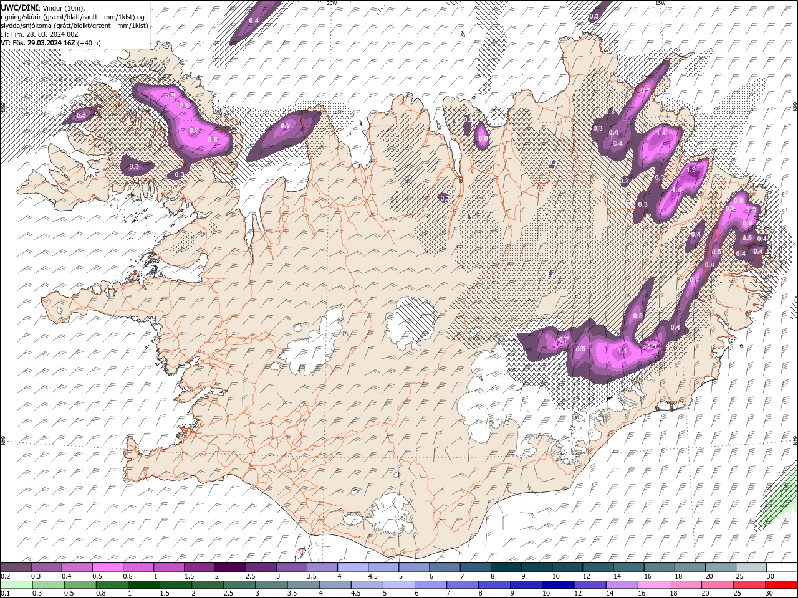
Task: Select the grey-green 3–3.5 rain swatch
Action: pos(271,585)
